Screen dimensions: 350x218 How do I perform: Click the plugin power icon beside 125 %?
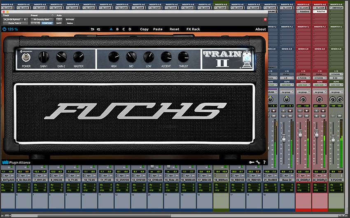pyautogui.click(x=4, y=30)
